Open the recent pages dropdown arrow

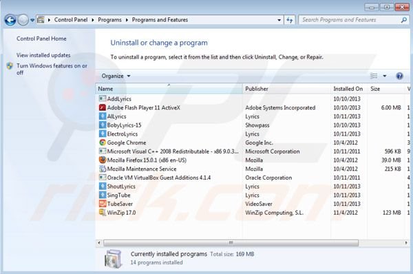32,20
